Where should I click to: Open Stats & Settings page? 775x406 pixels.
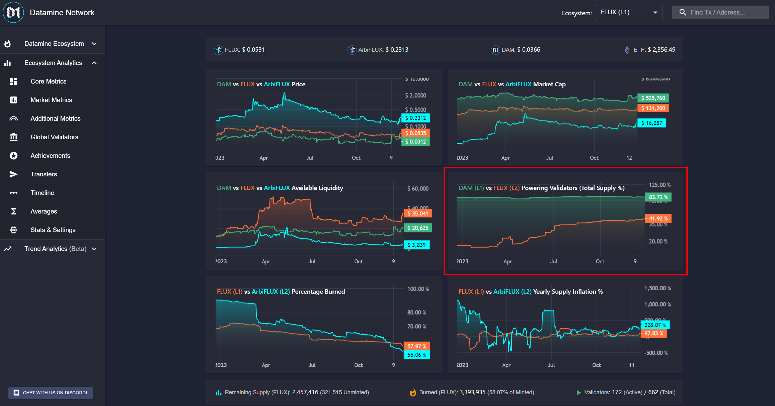[x=53, y=230]
